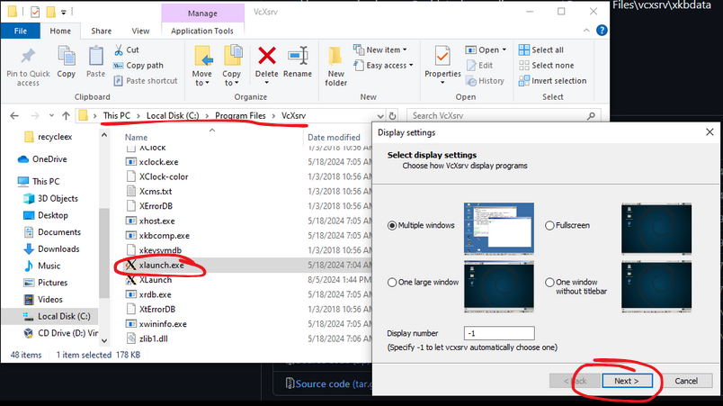723x406 pixels.
Task: Click Select none in ribbon
Action: tap(547, 66)
